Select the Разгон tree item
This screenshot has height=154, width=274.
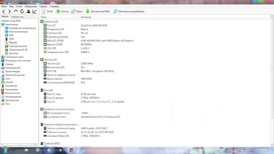[x=13, y=43]
